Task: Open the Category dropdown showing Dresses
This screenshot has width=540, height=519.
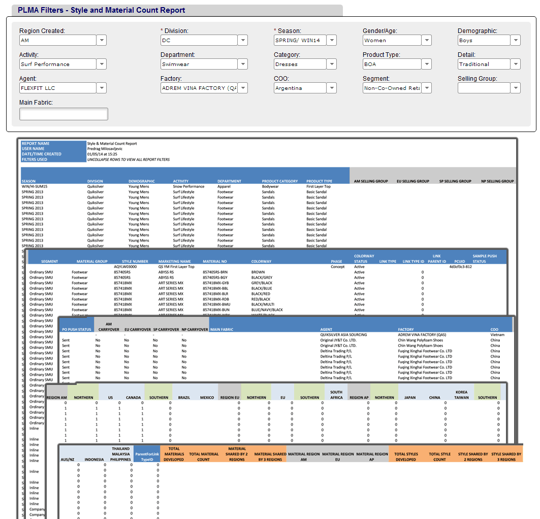Action: click(331, 64)
